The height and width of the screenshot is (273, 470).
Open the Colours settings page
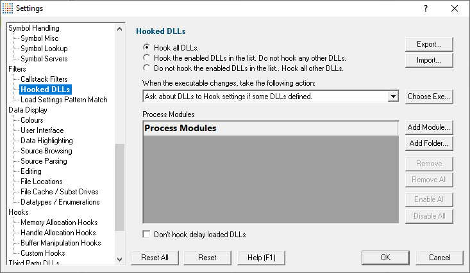(x=32, y=120)
